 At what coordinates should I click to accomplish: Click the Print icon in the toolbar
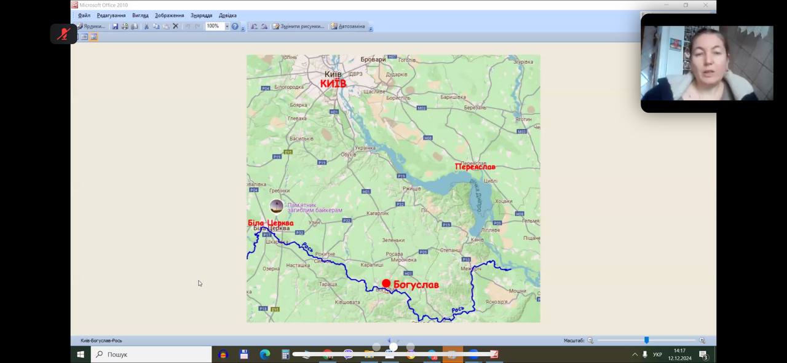coord(125,26)
